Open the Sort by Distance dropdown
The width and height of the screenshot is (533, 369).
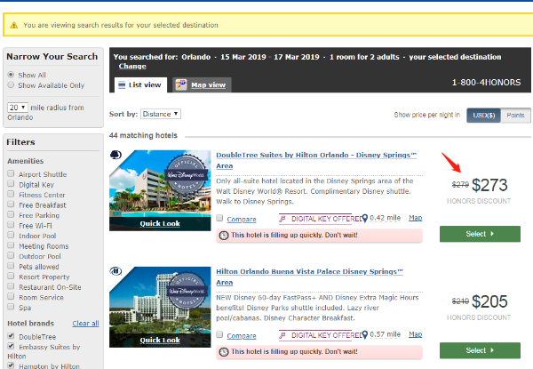click(x=161, y=114)
